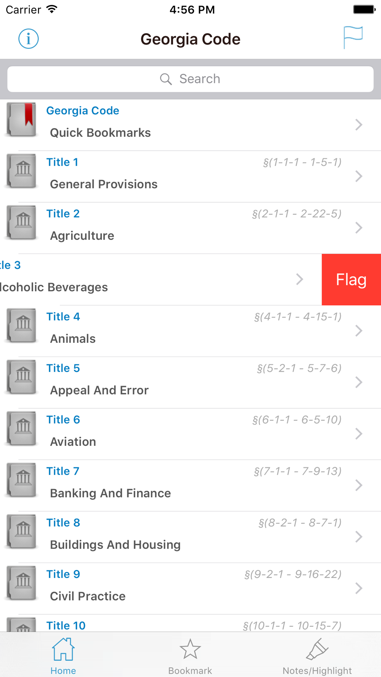The height and width of the screenshot is (677, 381).
Task: Tap the Title 6 Aviation book icon
Action: coord(22,428)
